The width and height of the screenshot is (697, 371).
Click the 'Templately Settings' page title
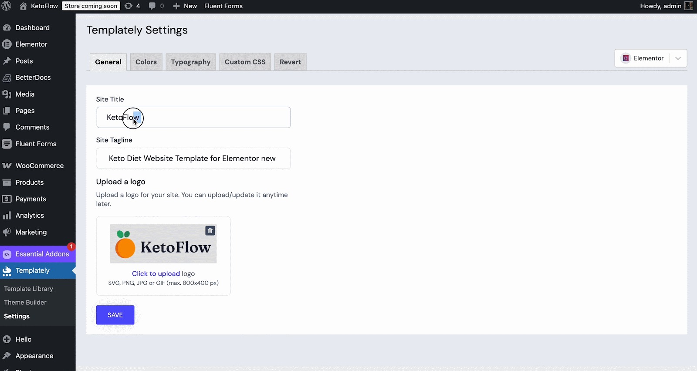coord(137,30)
